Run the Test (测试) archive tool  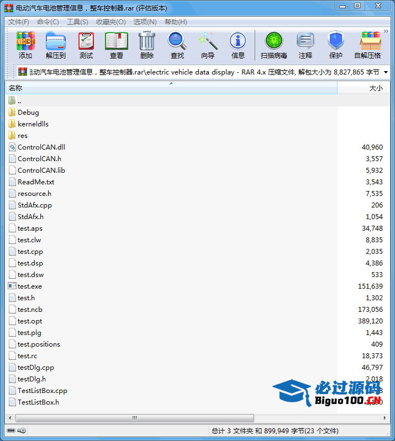point(86,45)
